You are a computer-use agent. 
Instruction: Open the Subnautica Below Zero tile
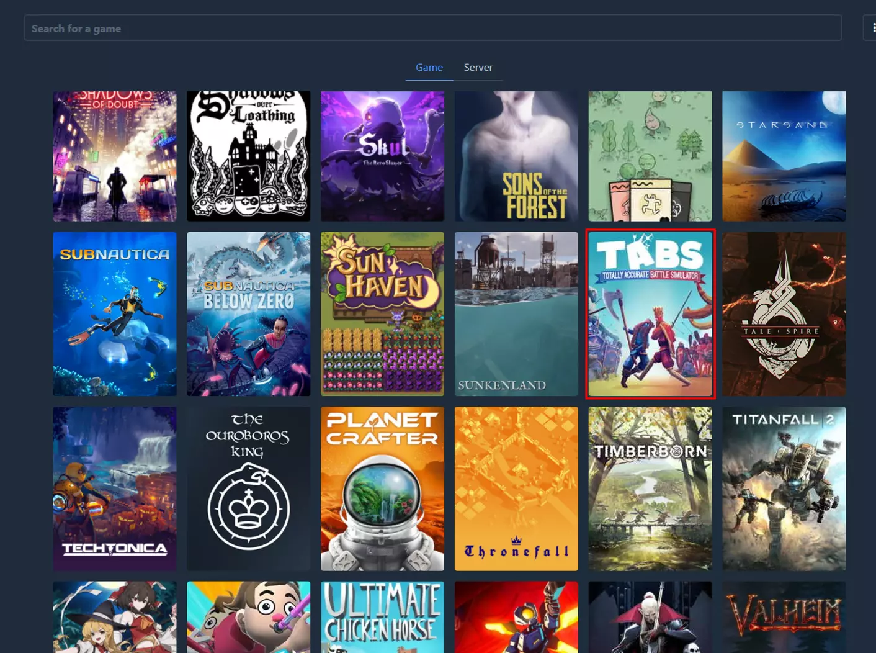(248, 314)
